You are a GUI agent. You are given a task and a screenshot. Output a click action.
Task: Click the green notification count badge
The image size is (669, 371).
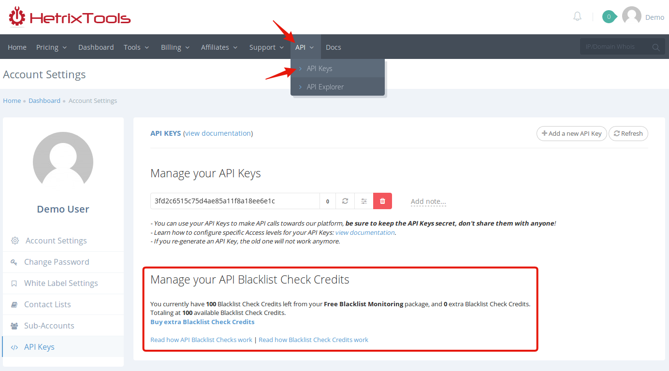[609, 17]
